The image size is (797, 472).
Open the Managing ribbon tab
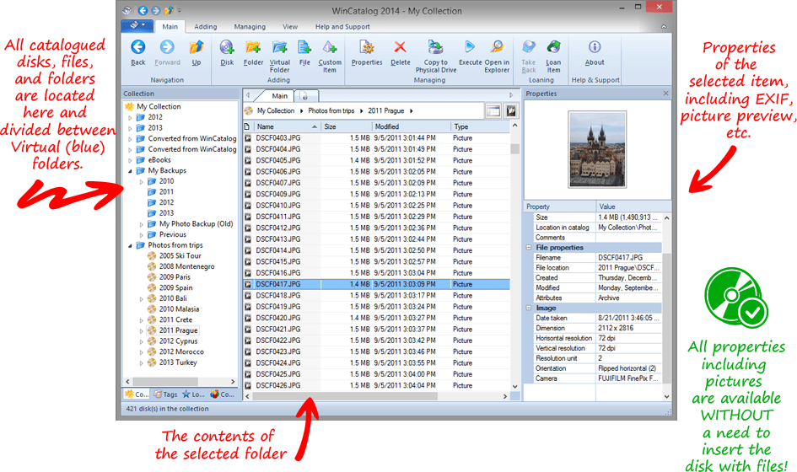coord(250,26)
